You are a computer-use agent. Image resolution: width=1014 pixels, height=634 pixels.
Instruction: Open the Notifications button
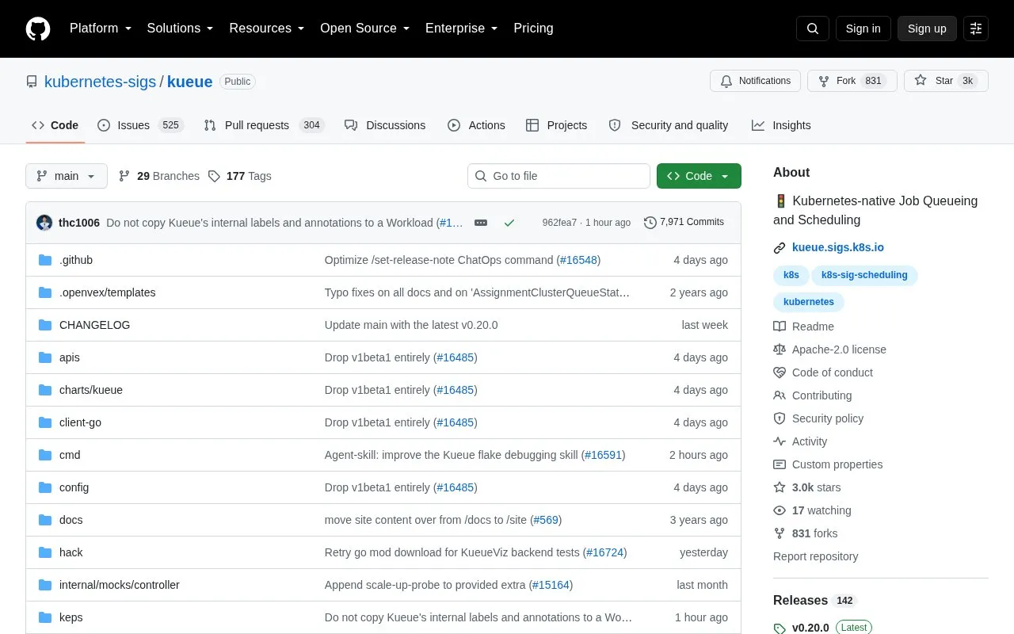(756, 81)
